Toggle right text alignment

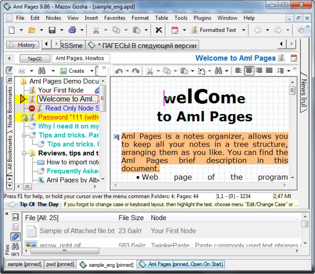pyautogui.click(x=259, y=71)
